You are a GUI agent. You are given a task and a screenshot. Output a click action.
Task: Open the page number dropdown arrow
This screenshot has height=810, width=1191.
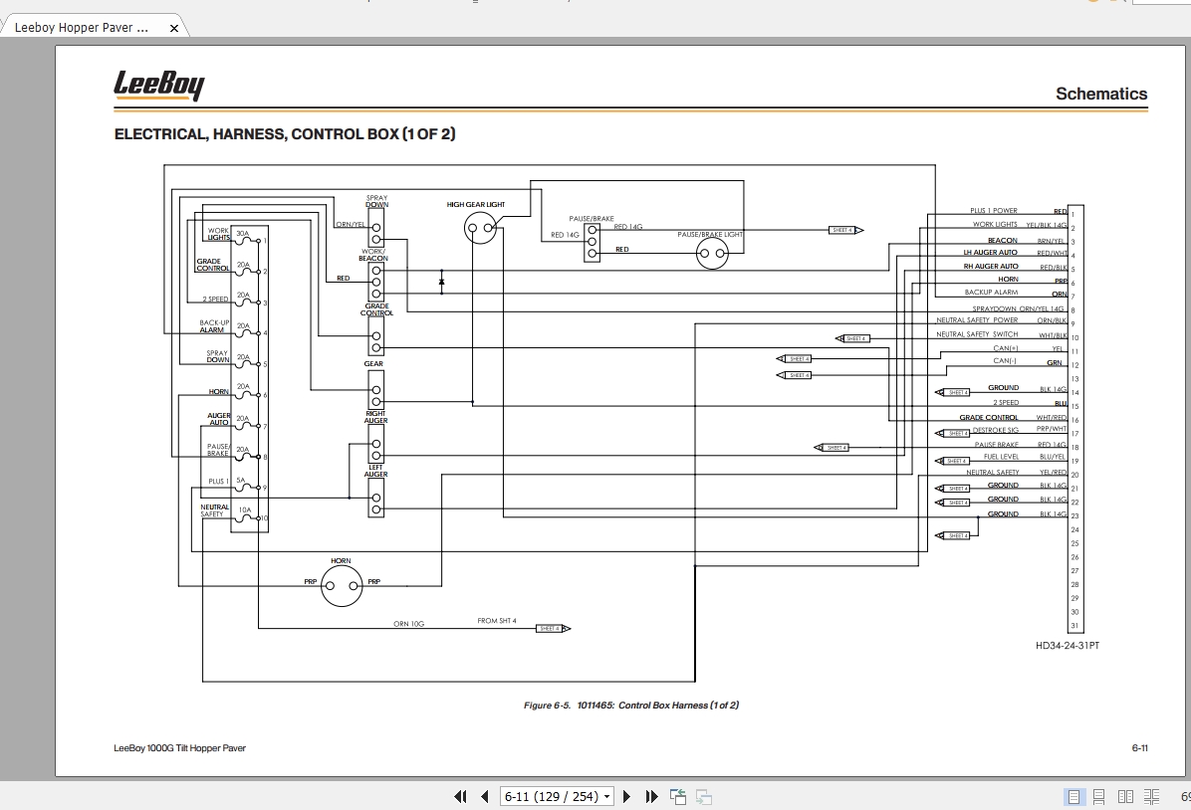pyautogui.click(x=606, y=797)
